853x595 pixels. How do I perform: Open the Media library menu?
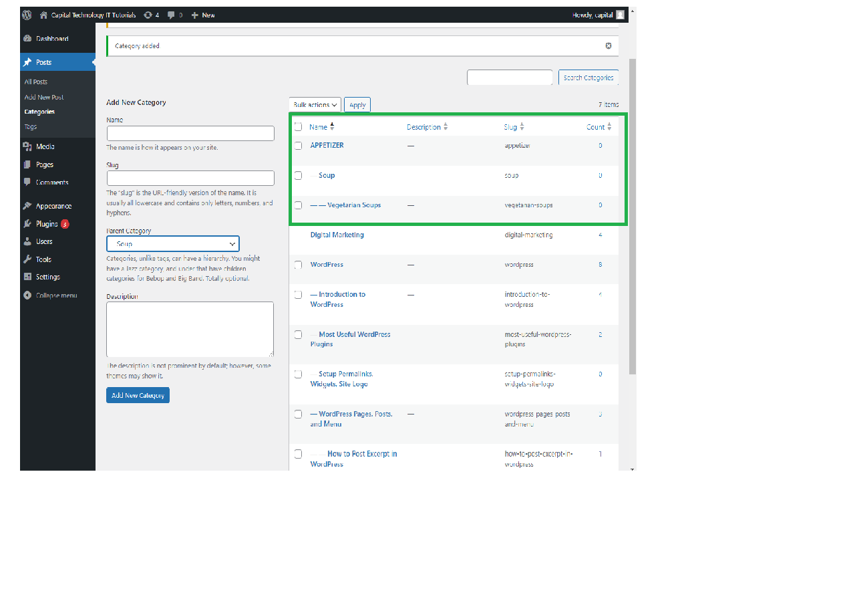[x=45, y=146]
